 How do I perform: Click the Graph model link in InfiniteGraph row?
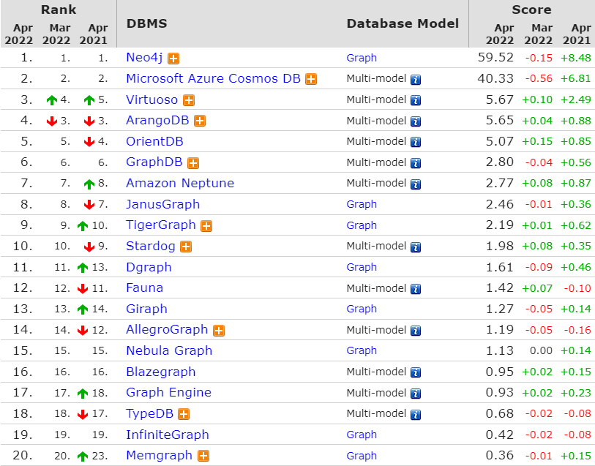[362, 435]
